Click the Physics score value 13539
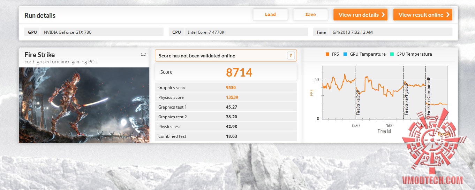The width and height of the screenshot is (475, 190). [232, 97]
